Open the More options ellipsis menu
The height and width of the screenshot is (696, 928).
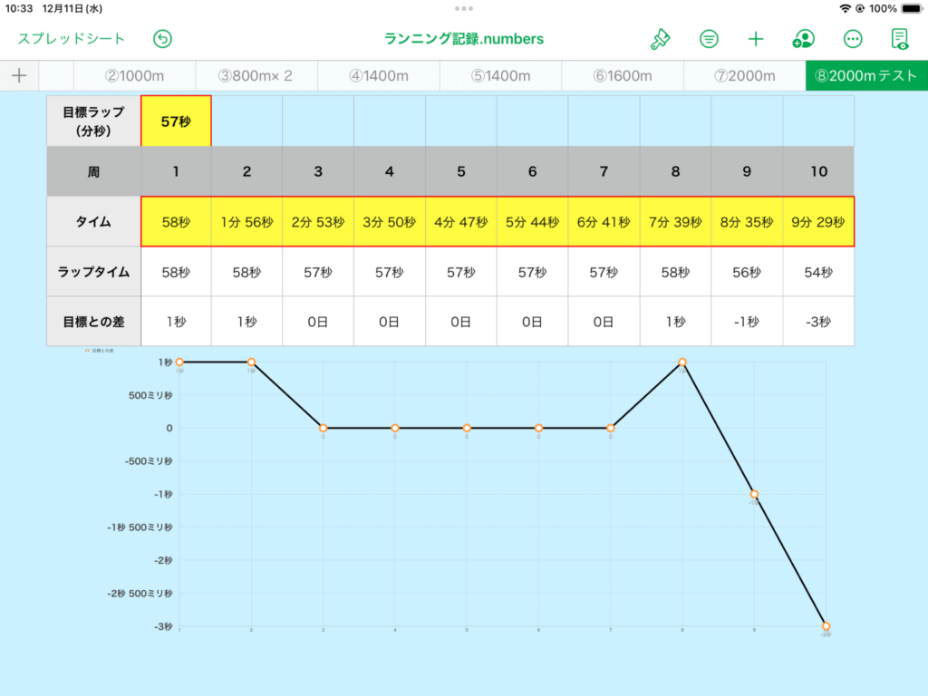853,39
